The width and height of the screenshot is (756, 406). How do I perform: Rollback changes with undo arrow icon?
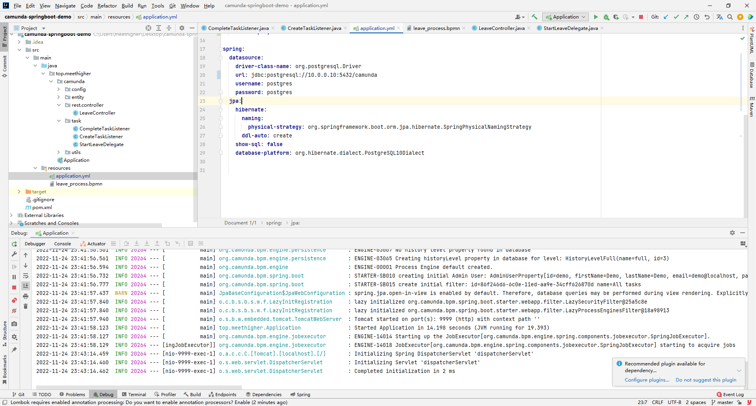707,17
